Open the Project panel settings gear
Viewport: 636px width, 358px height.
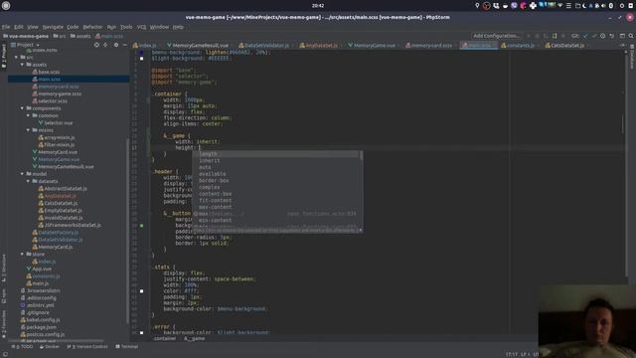tap(115, 45)
